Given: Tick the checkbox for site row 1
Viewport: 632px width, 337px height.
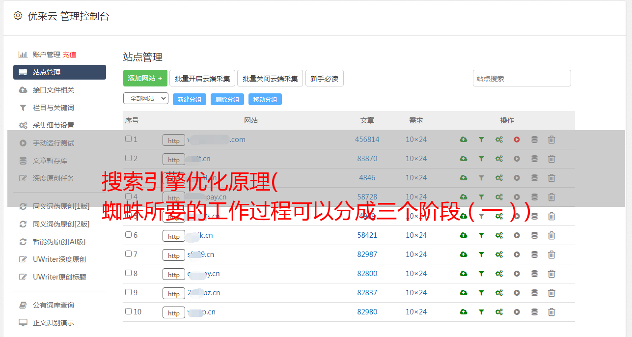Looking at the screenshot, I should (128, 139).
